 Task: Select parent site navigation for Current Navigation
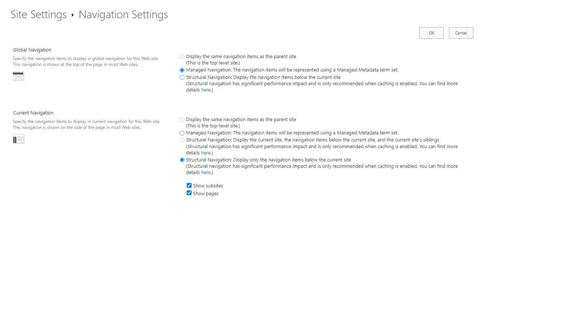click(x=182, y=120)
